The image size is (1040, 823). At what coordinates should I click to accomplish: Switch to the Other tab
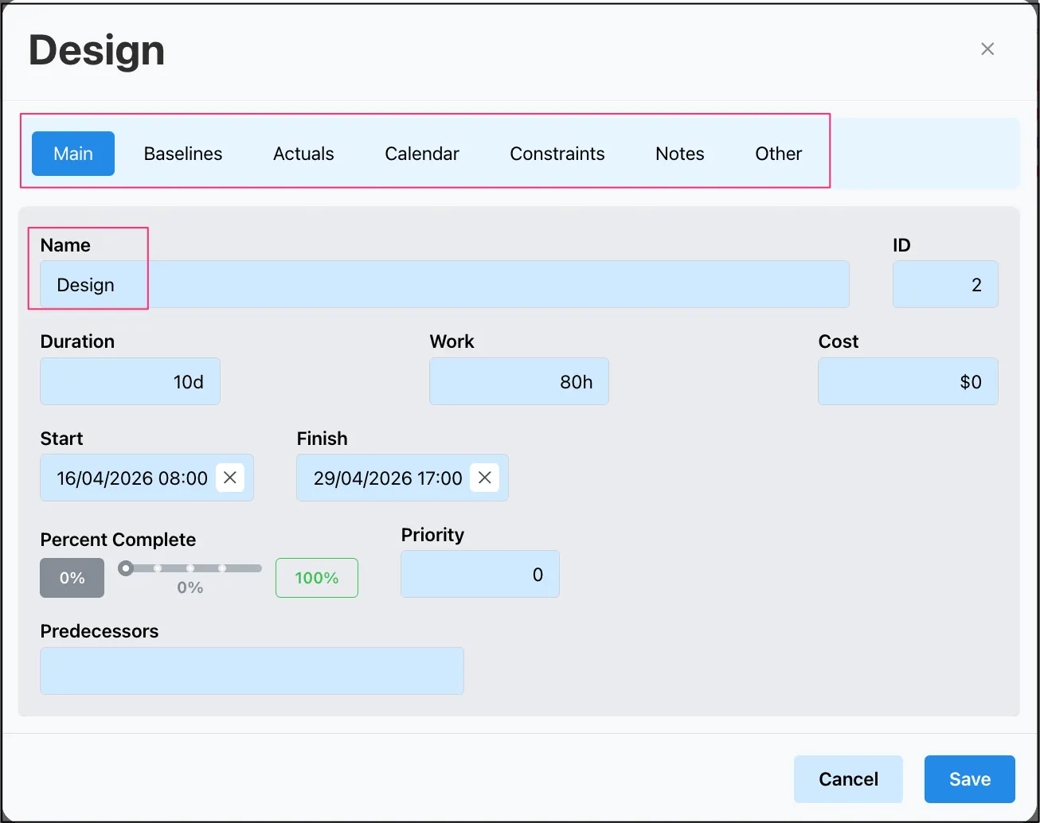pyautogui.click(x=779, y=154)
